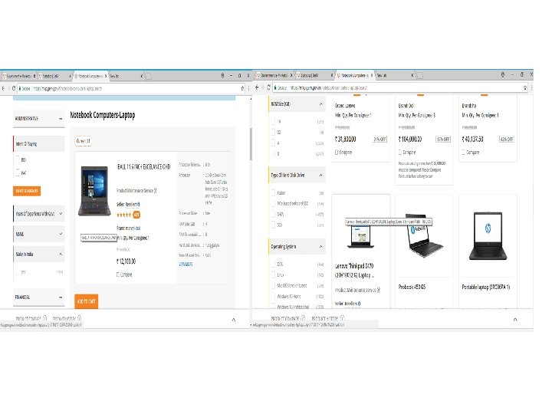The image size is (552, 414).
Task: Click back arrow in left browser window
Action: [x=4, y=88]
